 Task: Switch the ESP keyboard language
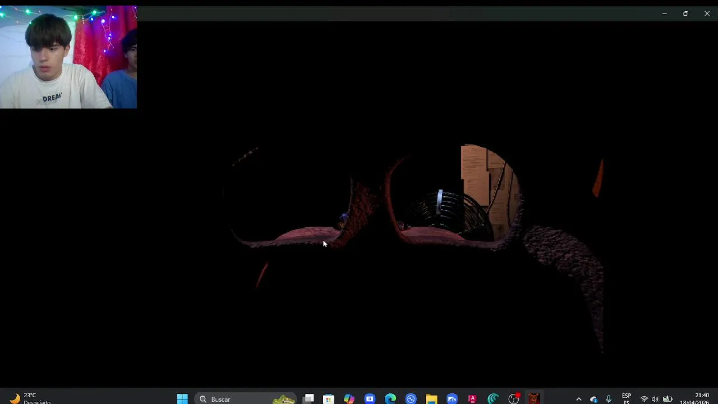coord(627,398)
